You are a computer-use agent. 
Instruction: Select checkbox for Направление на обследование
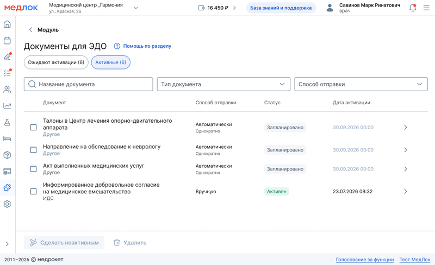[x=33, y=150]
